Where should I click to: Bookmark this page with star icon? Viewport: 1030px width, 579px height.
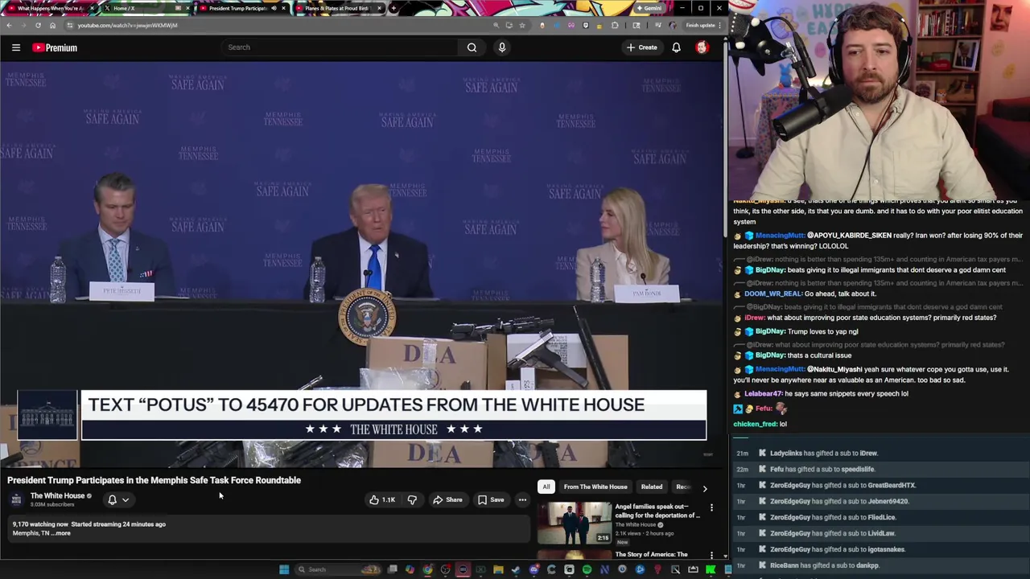pyautogui.click(x=522, y=25)
